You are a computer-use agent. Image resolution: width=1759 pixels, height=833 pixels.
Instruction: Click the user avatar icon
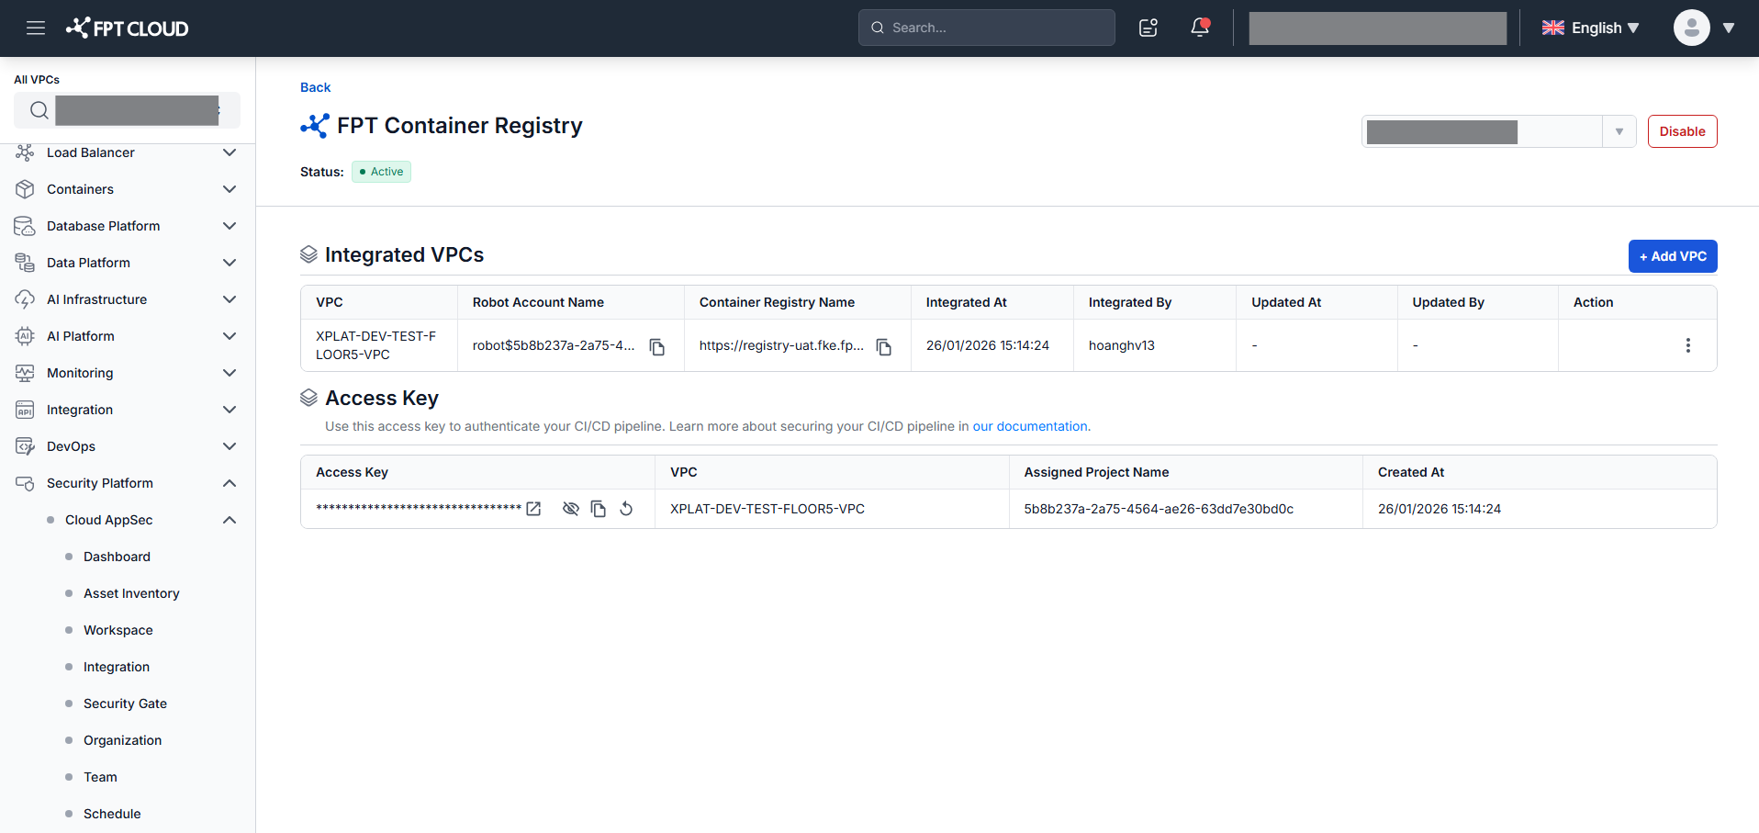click(x=1691, y=28)
